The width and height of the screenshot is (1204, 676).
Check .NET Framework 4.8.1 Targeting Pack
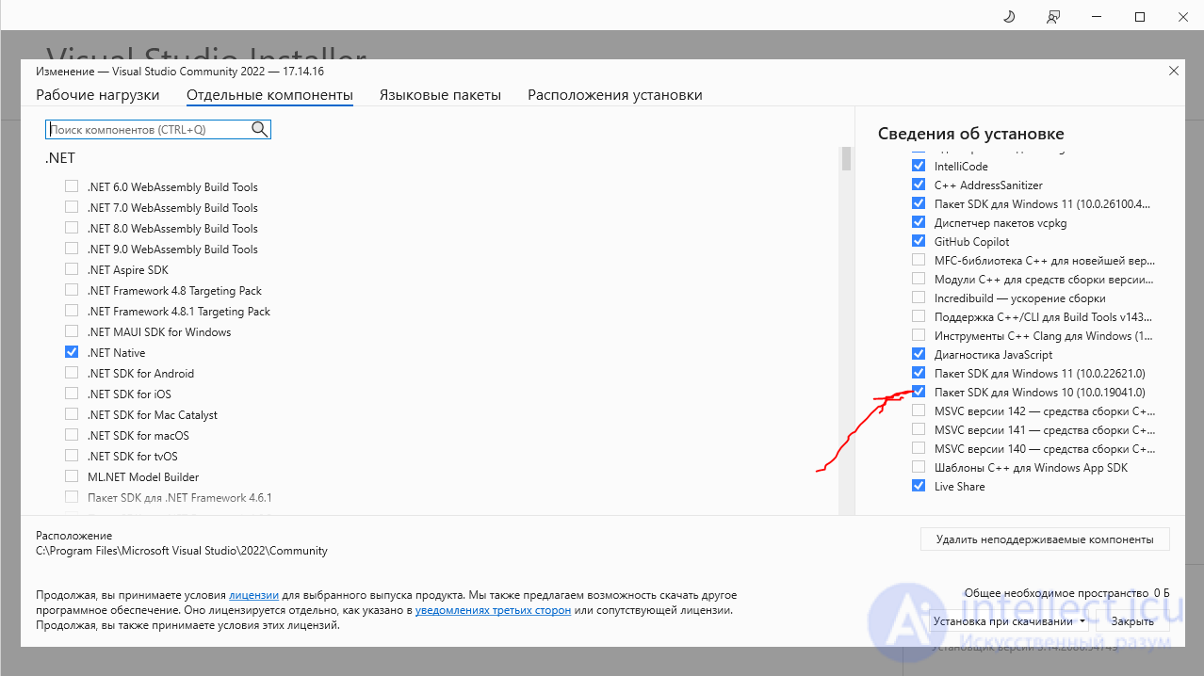pos(72,311)
